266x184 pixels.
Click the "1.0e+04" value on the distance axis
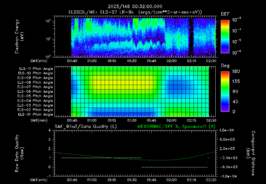pyautogui.click(x=227, y=130)
